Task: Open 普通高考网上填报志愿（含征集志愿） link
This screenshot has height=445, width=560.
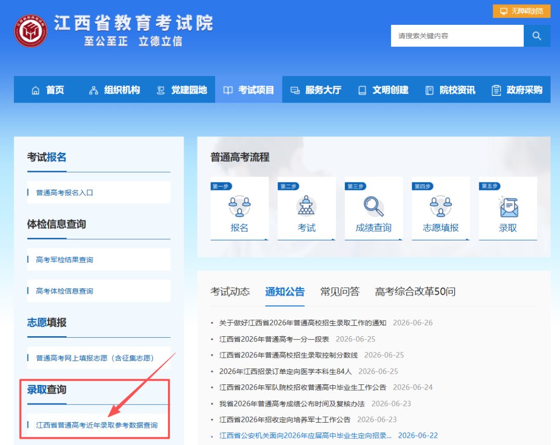Action: 95,358
